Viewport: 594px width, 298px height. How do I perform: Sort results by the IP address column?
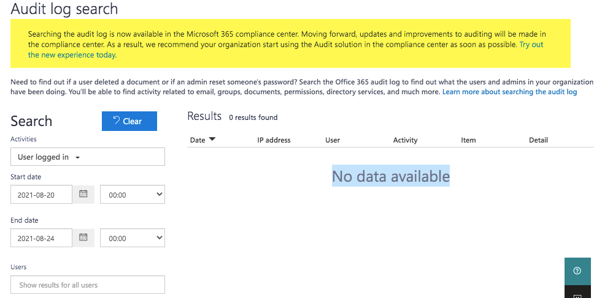pyautogui.click(x=274, y=140)
